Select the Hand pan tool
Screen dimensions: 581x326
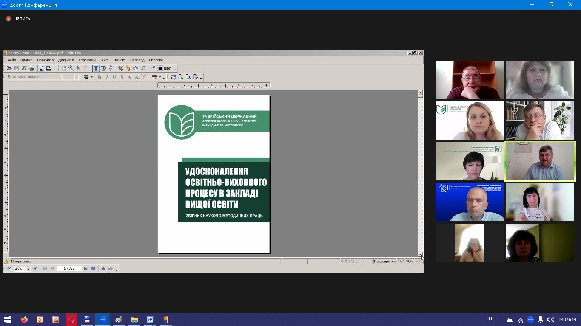click(x=64, y=68)
